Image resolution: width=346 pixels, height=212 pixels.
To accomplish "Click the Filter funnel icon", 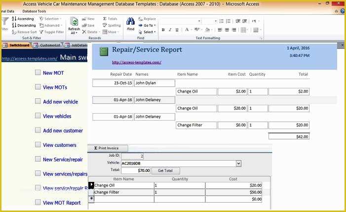I will [4, 22].
